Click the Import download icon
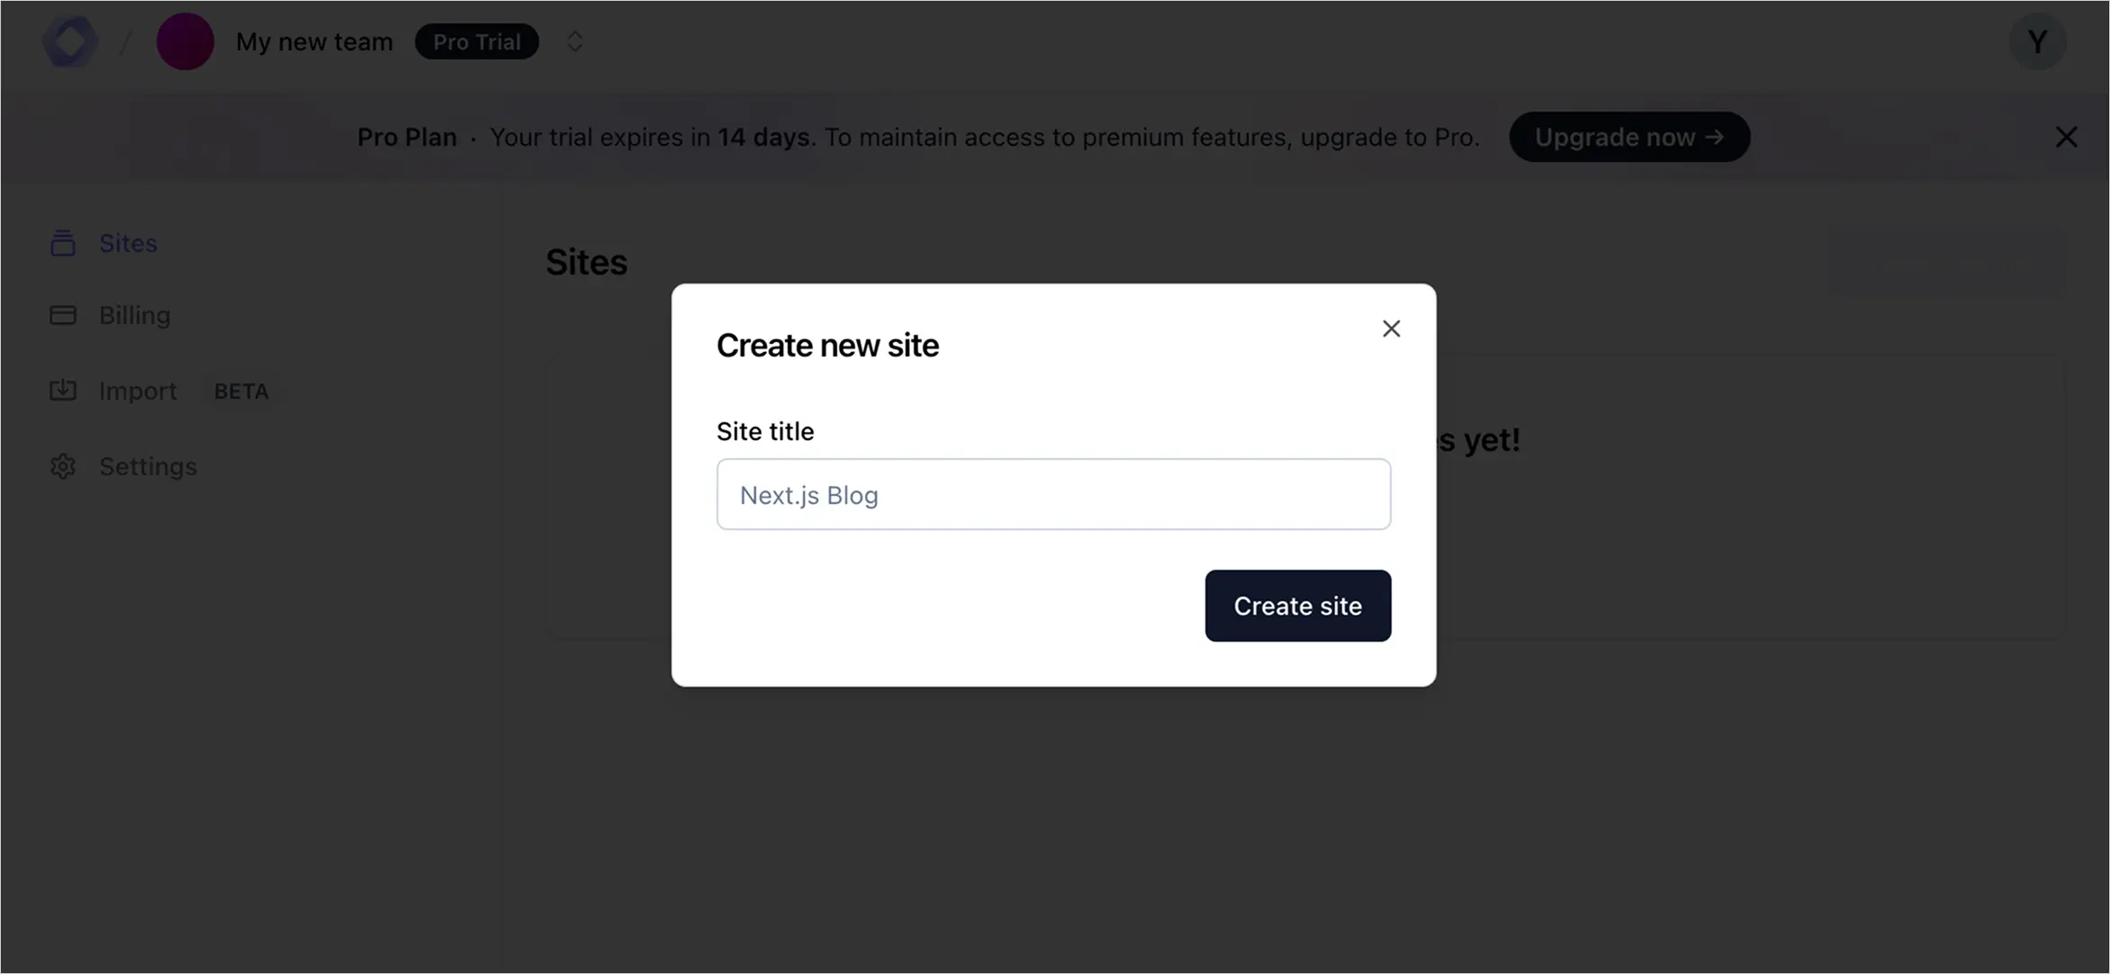Image resolution: width=2110 pixels, height=974 pixels. tap(62, 390)
